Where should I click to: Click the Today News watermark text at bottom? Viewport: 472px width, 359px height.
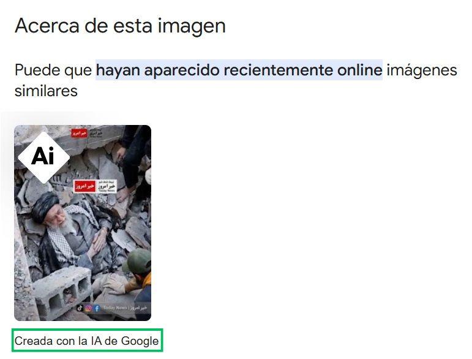coord(125,308)
